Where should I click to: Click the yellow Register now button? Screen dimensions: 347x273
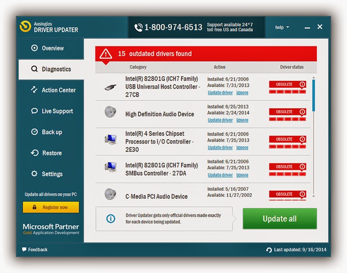(x=51, y=207)
